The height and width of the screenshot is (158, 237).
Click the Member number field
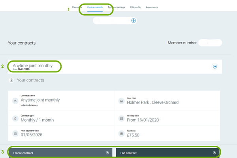(x=210, y=43)
